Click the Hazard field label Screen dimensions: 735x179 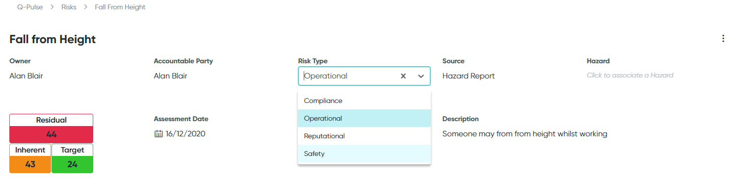click(x=598, y=61)
